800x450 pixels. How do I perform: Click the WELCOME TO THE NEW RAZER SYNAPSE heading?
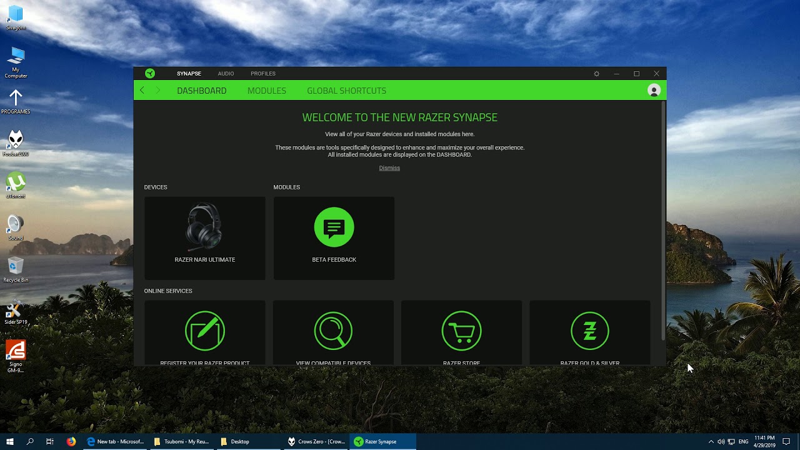400,117
